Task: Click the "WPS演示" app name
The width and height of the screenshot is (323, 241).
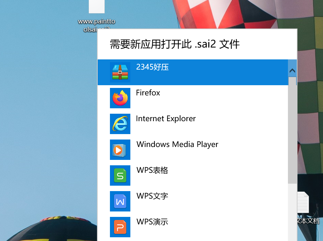Action: [152, 222]
